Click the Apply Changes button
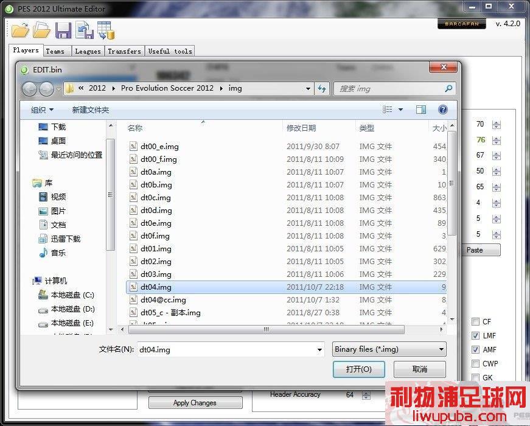Viewport: 530px width, 426px height. click(195, 403)
